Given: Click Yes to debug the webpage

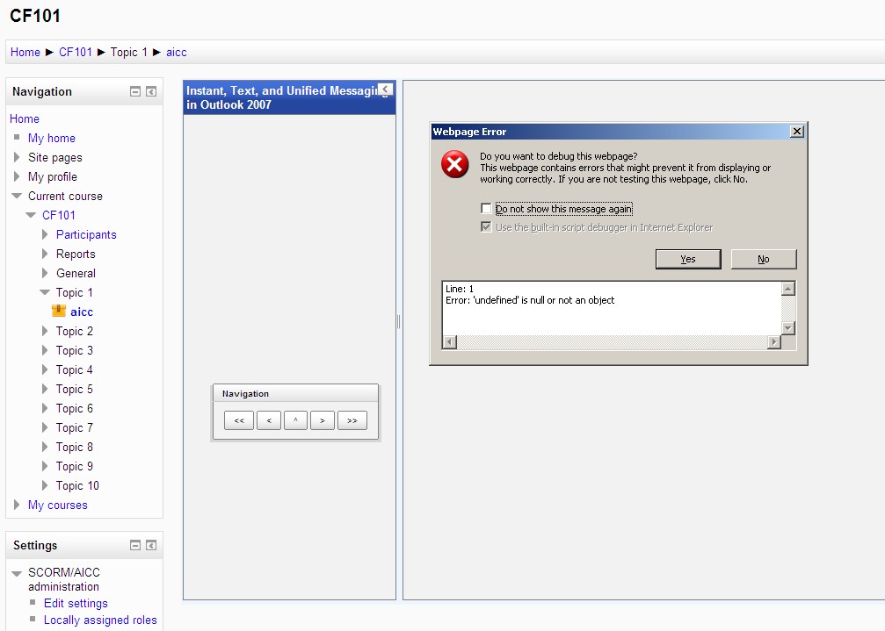Looking at the screenshot, I should 688,259.
